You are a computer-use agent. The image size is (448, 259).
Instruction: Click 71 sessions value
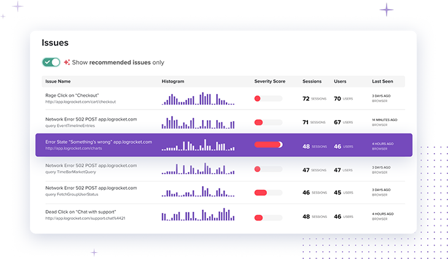314,122
